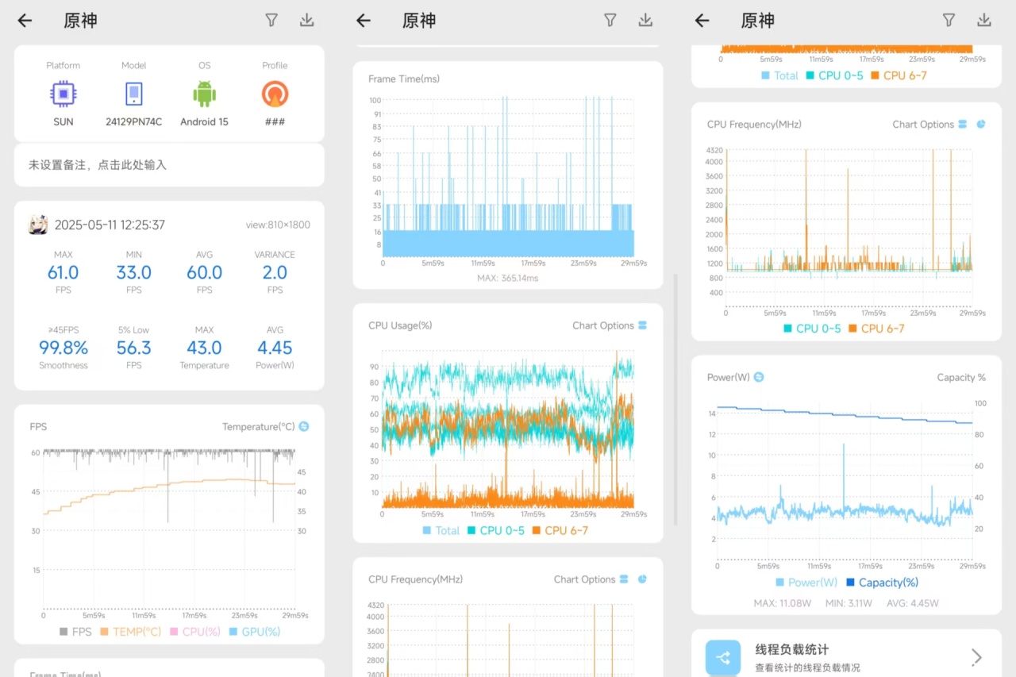The width and height of the screenshot is (1016, 677).
Task: Tap the 99.8% Smoothness value
Action: (x=63, y=348)
